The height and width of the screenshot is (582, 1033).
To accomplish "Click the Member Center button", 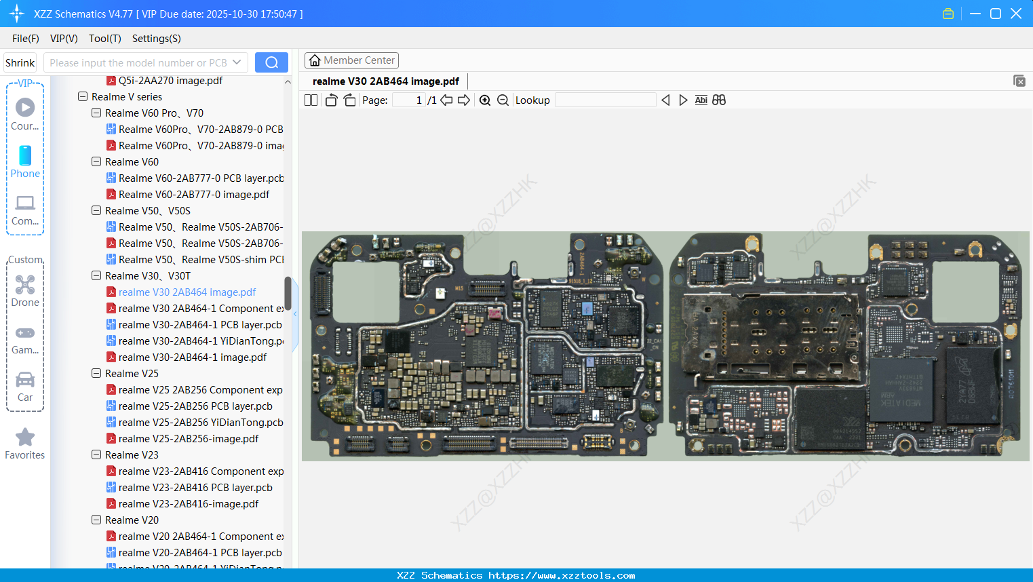I will tap(351, 60).
